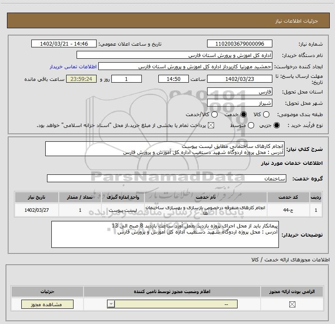Toggle the الزامی بودن ارائه مجوز checkbox

pyautogui.click(x=292, y=304)
